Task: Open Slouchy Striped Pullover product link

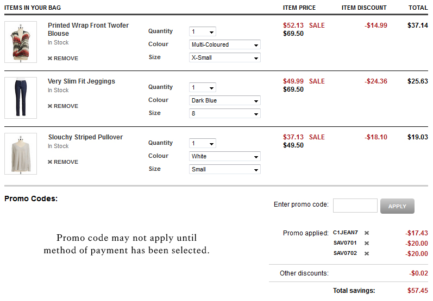Action: [x=85, y=137]
